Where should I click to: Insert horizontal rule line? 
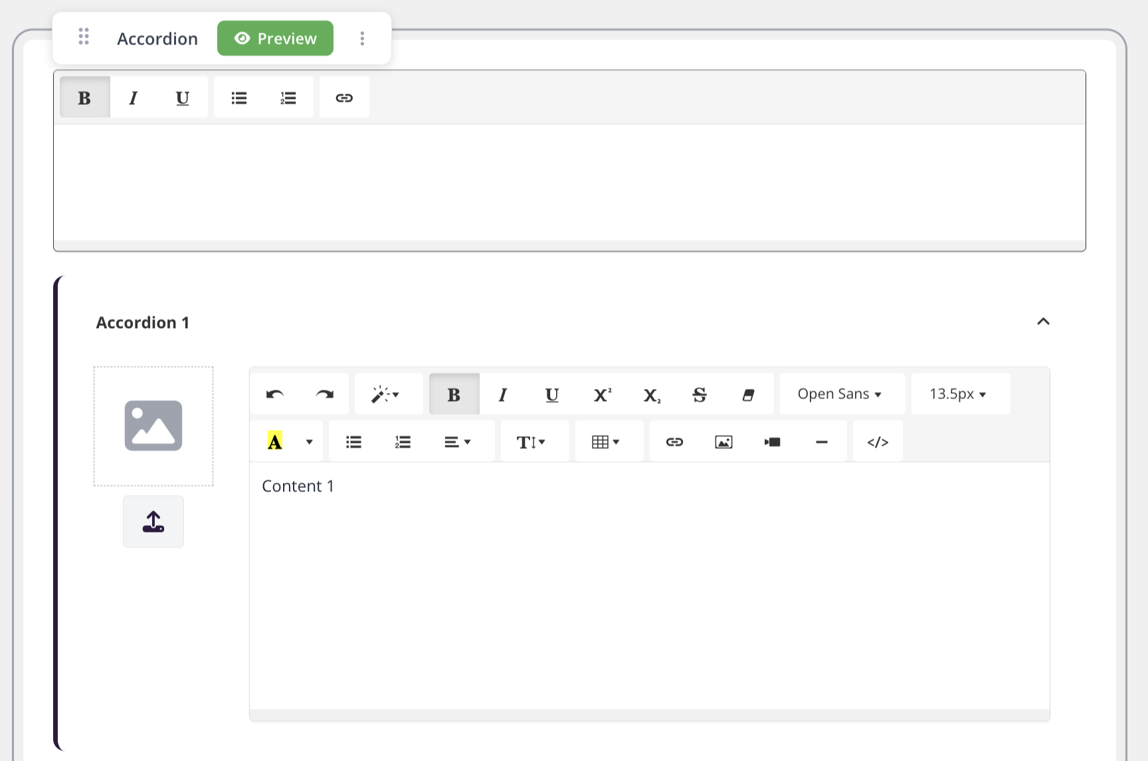click(x=822, y=442)
